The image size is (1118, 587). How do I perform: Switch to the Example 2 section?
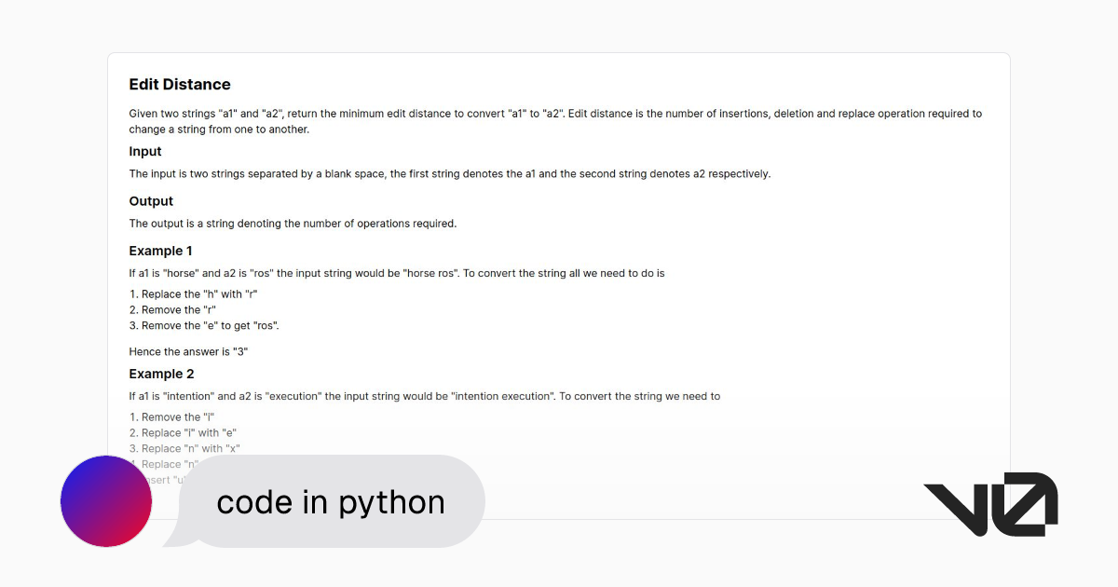tap(161, 373)
